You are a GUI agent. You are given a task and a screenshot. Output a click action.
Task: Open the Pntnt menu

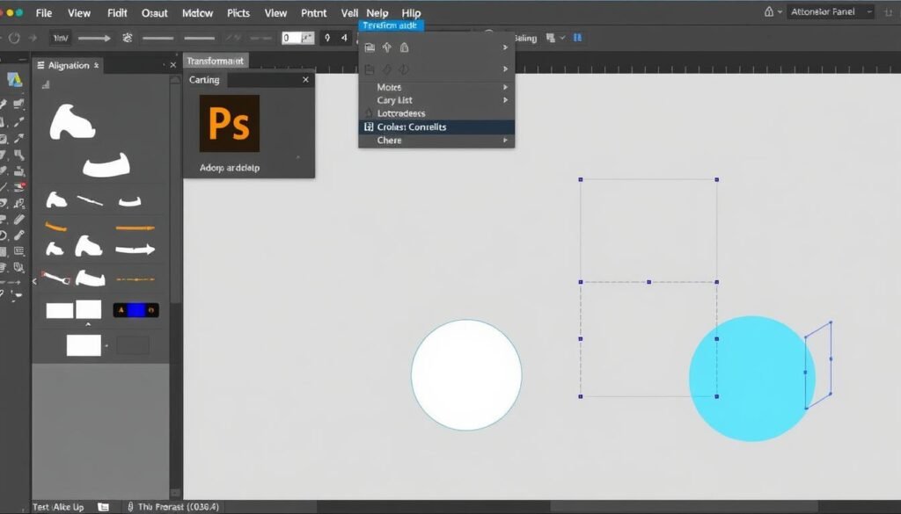pos(314,12)
